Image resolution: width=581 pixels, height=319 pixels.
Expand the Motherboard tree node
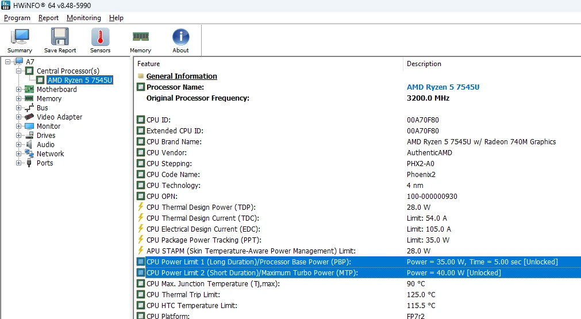[x=18, y=89]
